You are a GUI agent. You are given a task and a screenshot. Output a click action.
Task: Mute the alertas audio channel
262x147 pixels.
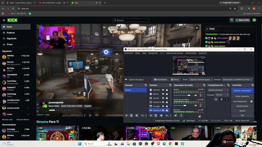pos(196,95)
